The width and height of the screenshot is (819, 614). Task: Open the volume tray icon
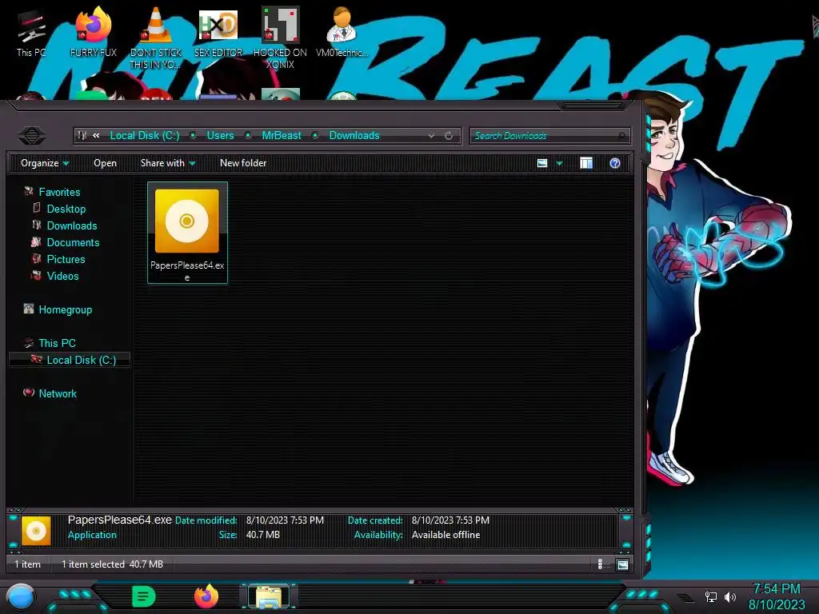click(729, 596)
